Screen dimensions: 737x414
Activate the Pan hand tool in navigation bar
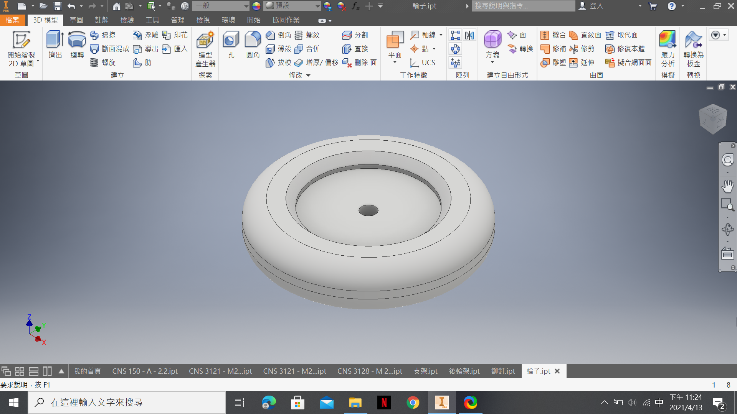[x=727, y=186]
